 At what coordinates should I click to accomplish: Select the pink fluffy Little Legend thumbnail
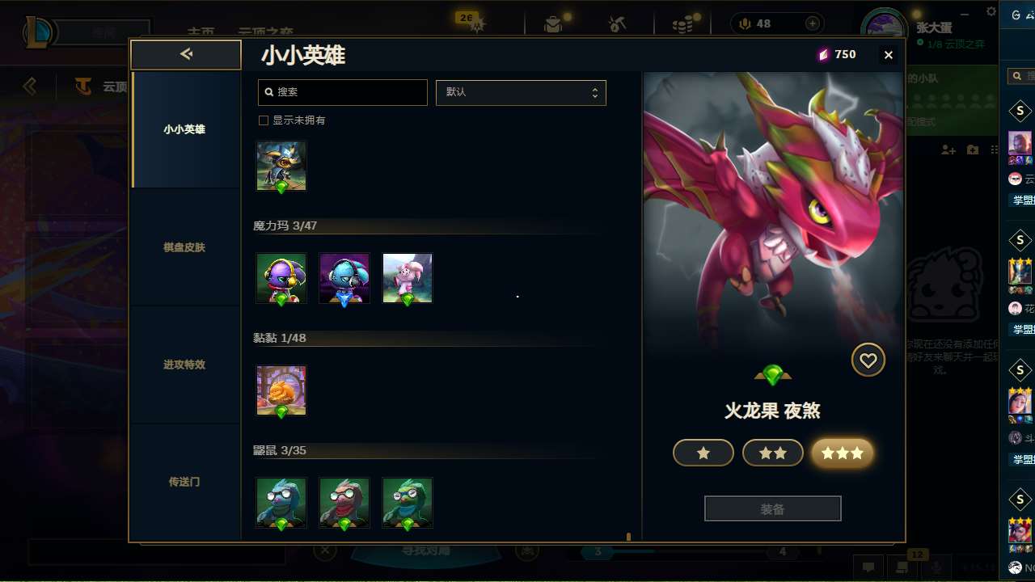pos(408,278)
